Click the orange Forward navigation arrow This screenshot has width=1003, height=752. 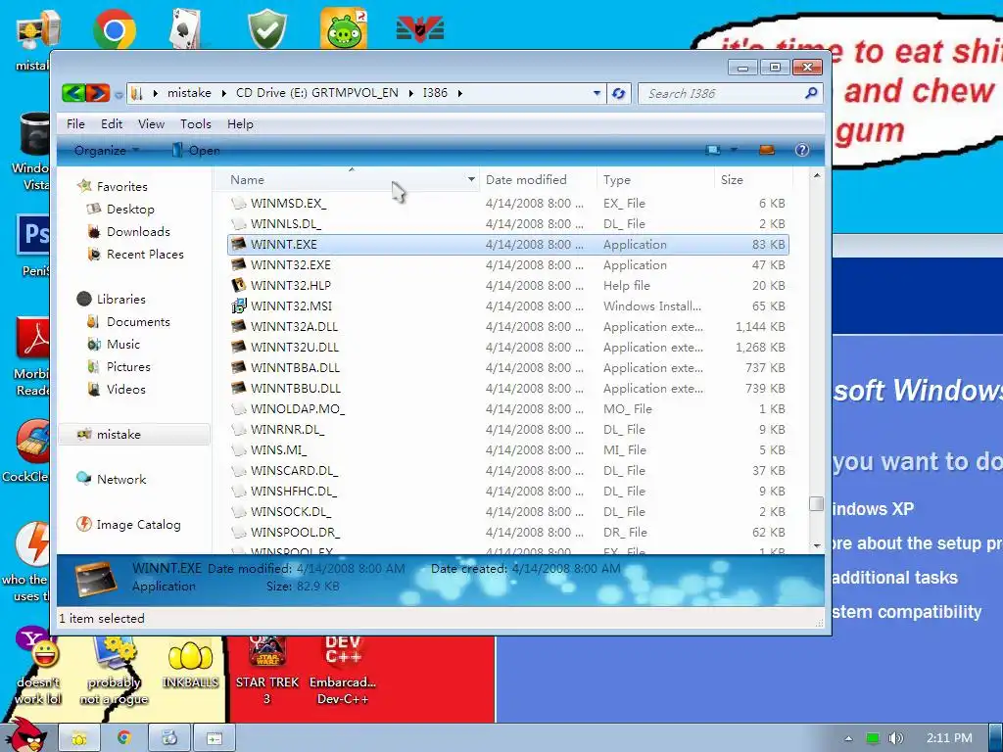click(97, 93)
